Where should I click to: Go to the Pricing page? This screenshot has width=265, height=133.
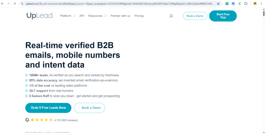[139, 16]
